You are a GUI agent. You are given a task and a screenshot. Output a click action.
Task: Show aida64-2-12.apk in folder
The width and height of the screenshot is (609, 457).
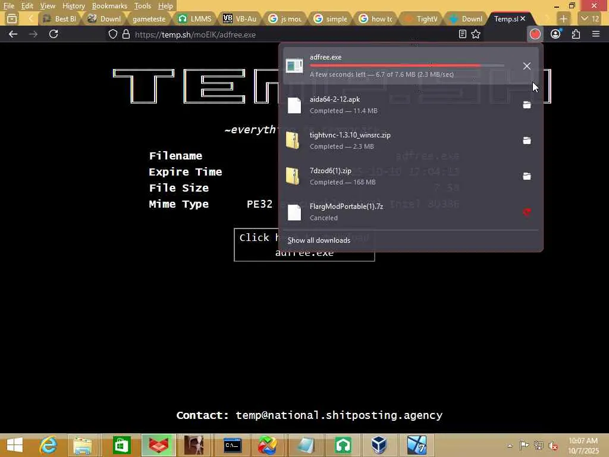(527, 105)
